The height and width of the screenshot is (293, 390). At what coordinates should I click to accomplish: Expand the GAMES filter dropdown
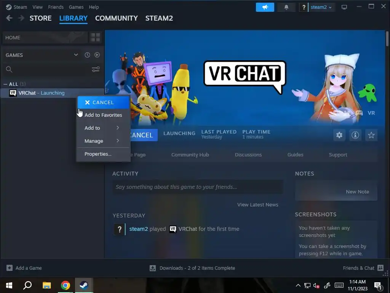point(76,55)
